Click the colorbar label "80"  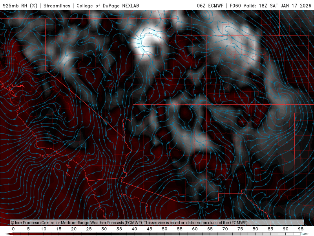pyautogui.click(x=256, y=229)
